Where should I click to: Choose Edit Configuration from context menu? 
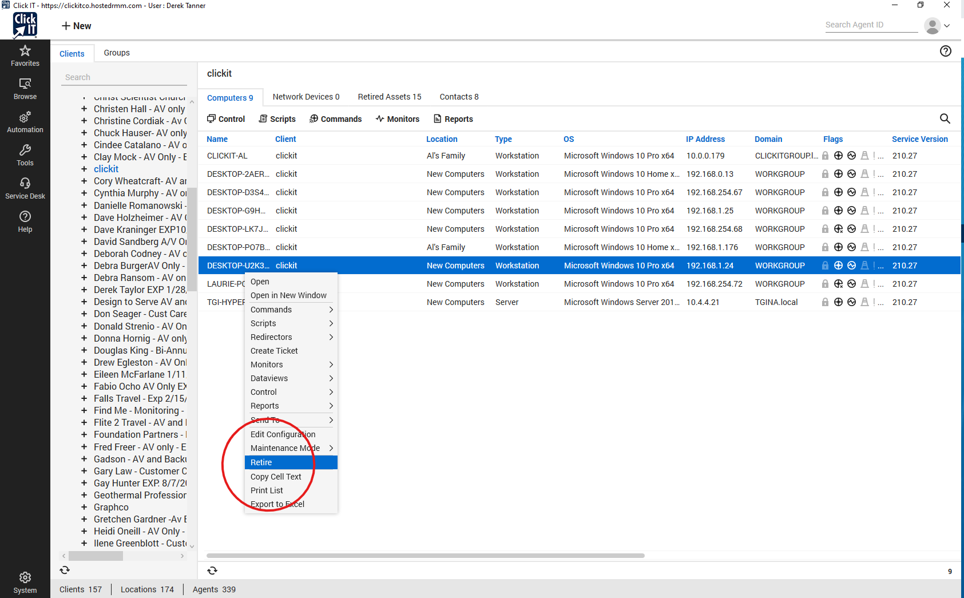[x=291, y=434]
